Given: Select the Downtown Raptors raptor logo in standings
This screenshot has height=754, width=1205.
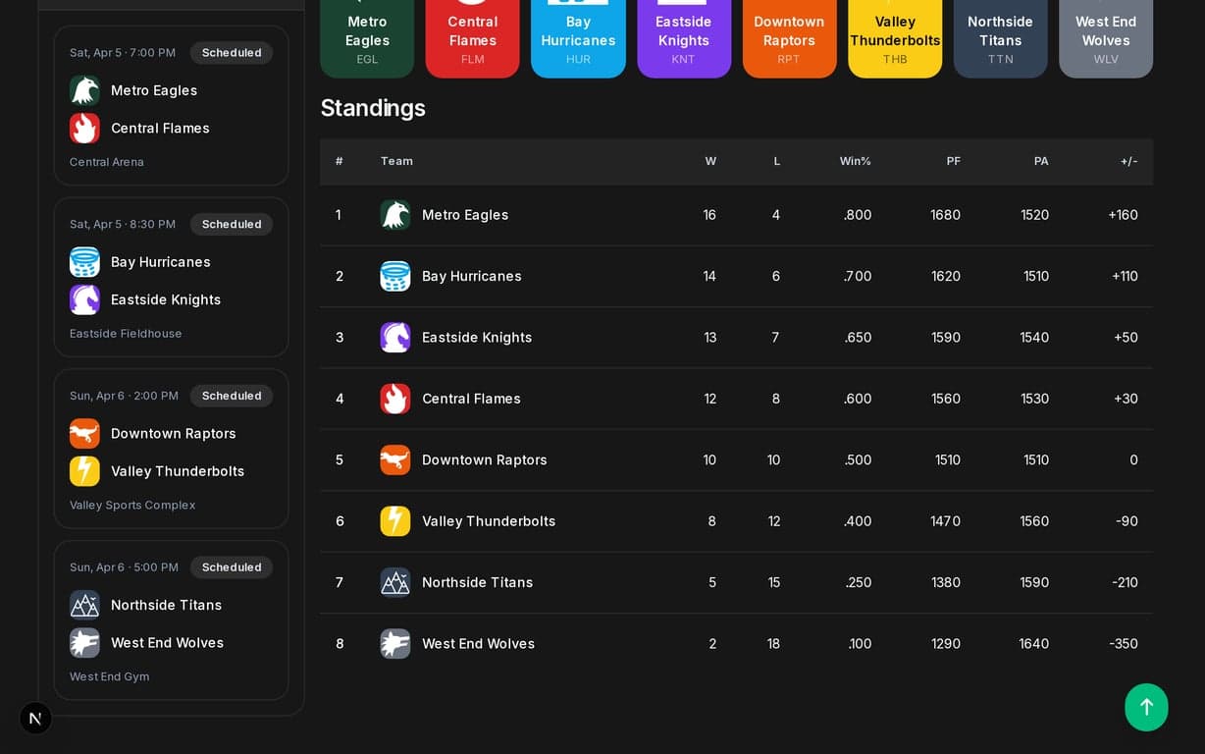Looking at the screenshot, I should tap(395, 459).
